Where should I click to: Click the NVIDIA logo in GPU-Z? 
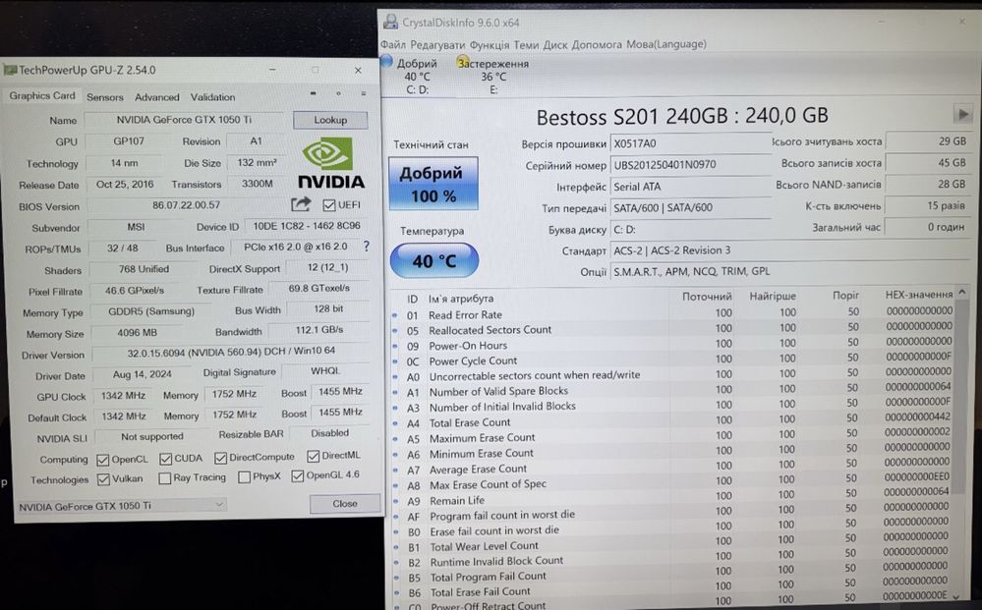pyautogui.click(x=330, y=164)
